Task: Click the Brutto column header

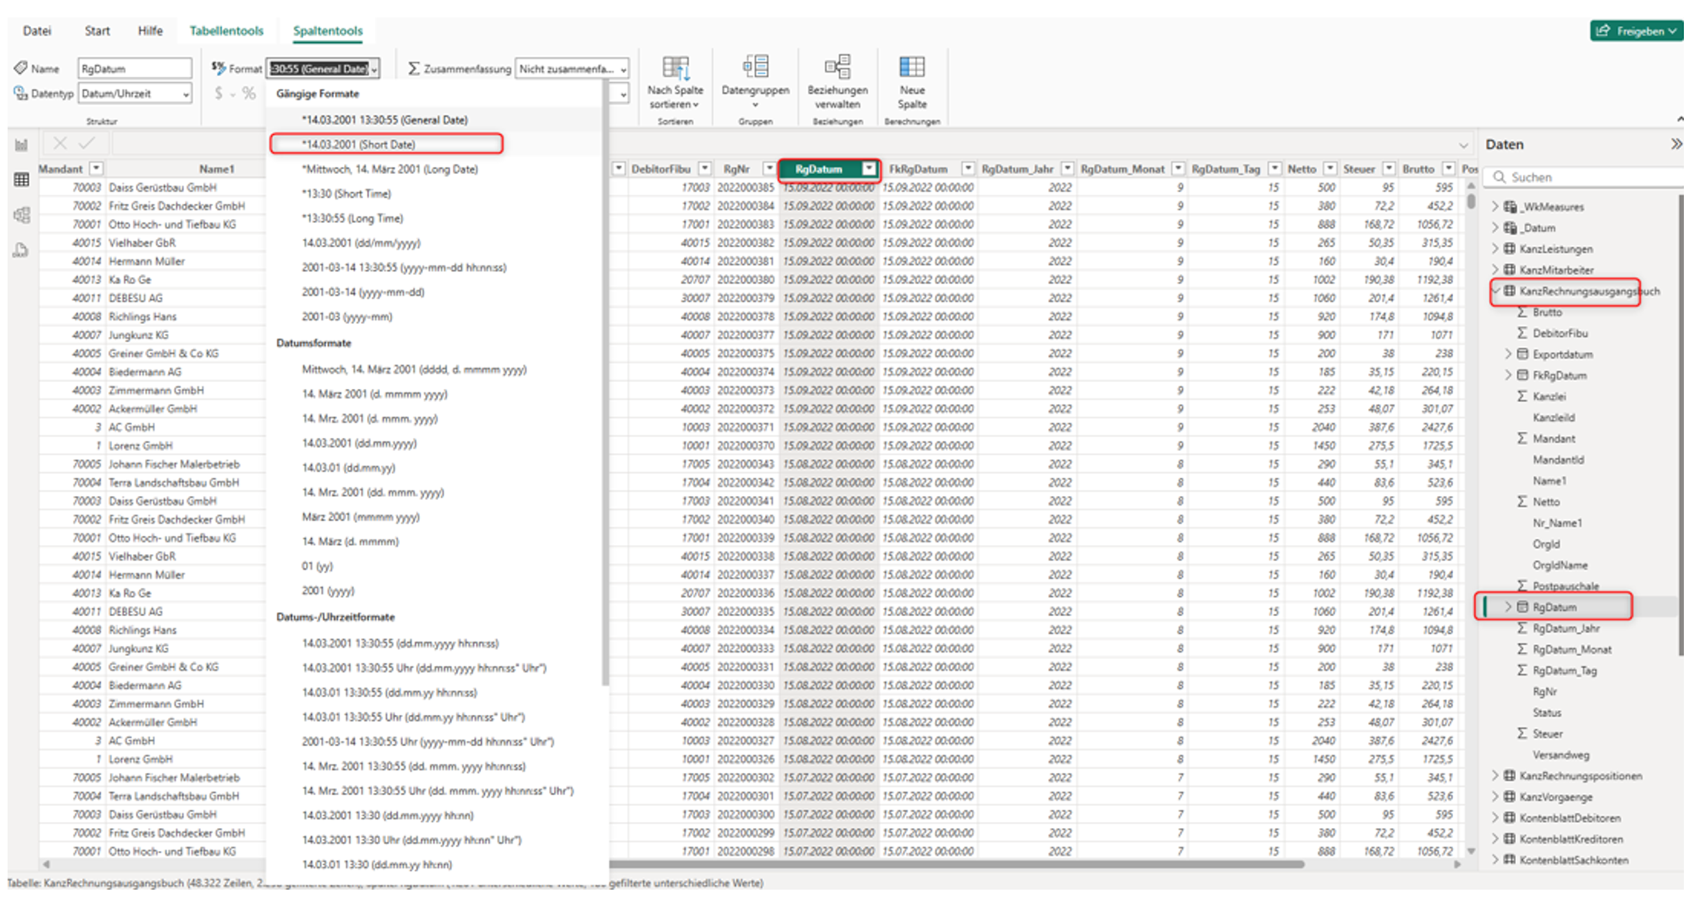Action: pos(1418,169)
